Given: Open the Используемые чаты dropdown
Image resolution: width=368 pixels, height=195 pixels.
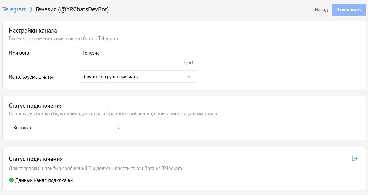Looking at the screenshot, I should (x=138, y=77).
